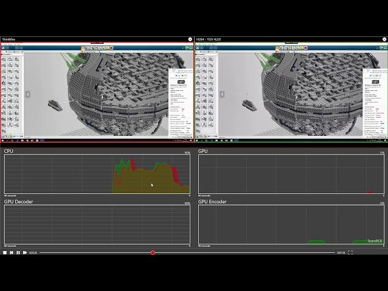This screenshot has width=388, height=291.
Task: Click the red X toolbar icon in ThinWire pane
Action: tap(112, 48)
